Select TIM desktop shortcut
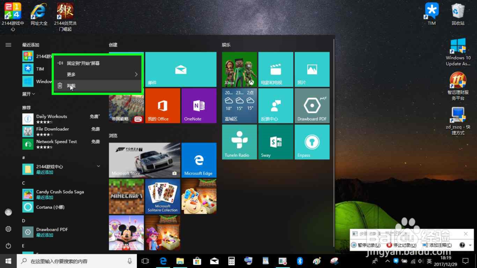The image size is (477, 268). point(432,14)
